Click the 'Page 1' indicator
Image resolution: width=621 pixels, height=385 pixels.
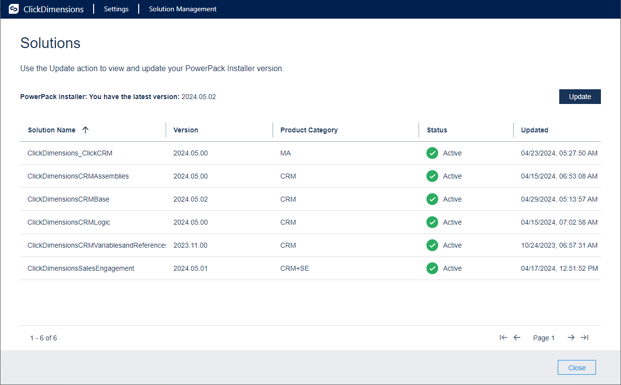click(544, 338)
